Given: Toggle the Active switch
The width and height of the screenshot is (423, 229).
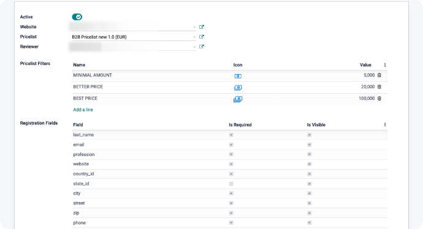Looking at the screenshot, I should click(77, 17).
